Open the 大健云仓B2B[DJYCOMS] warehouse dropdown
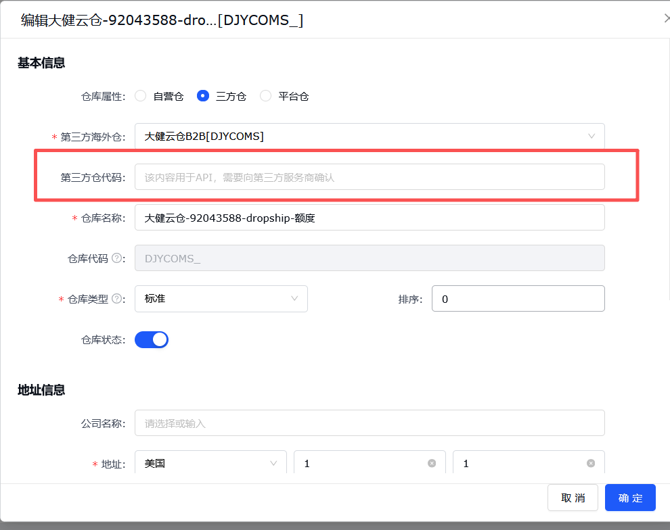The image size is (670, 530). pos(369,136)
